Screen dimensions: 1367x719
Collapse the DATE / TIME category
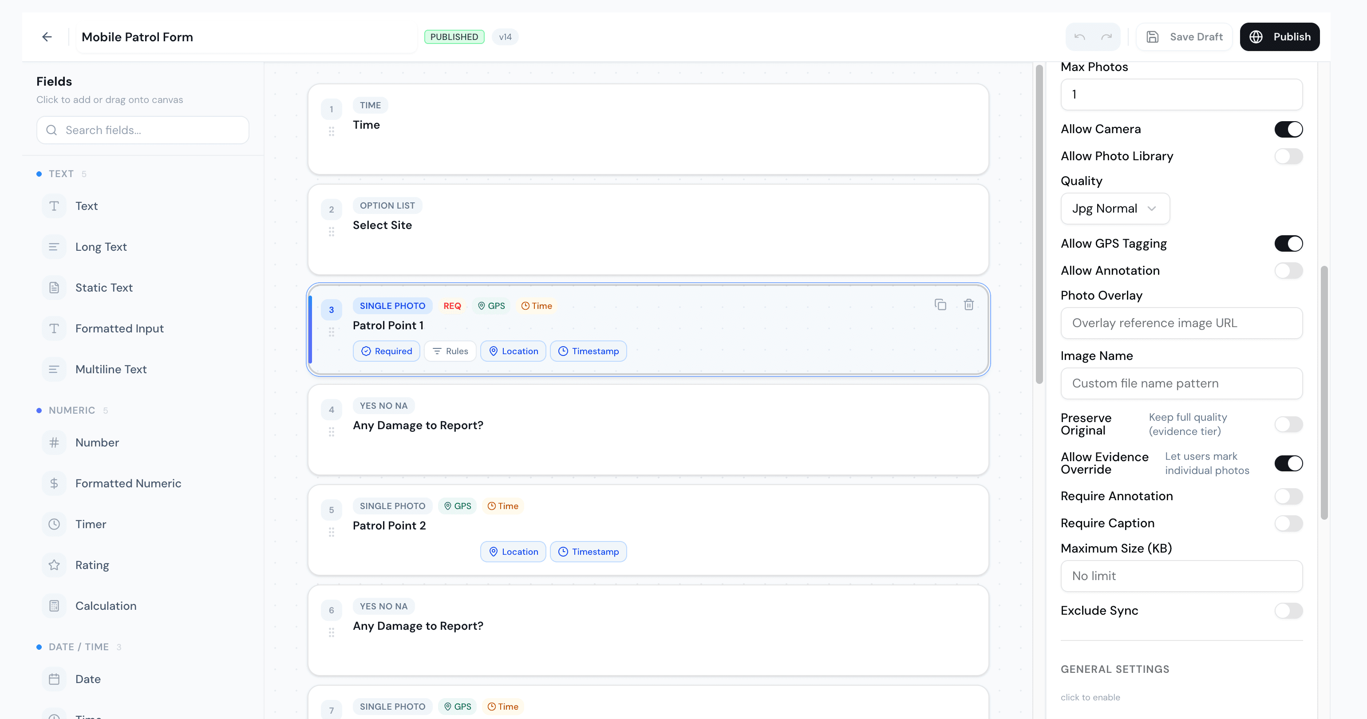point(79,647)
